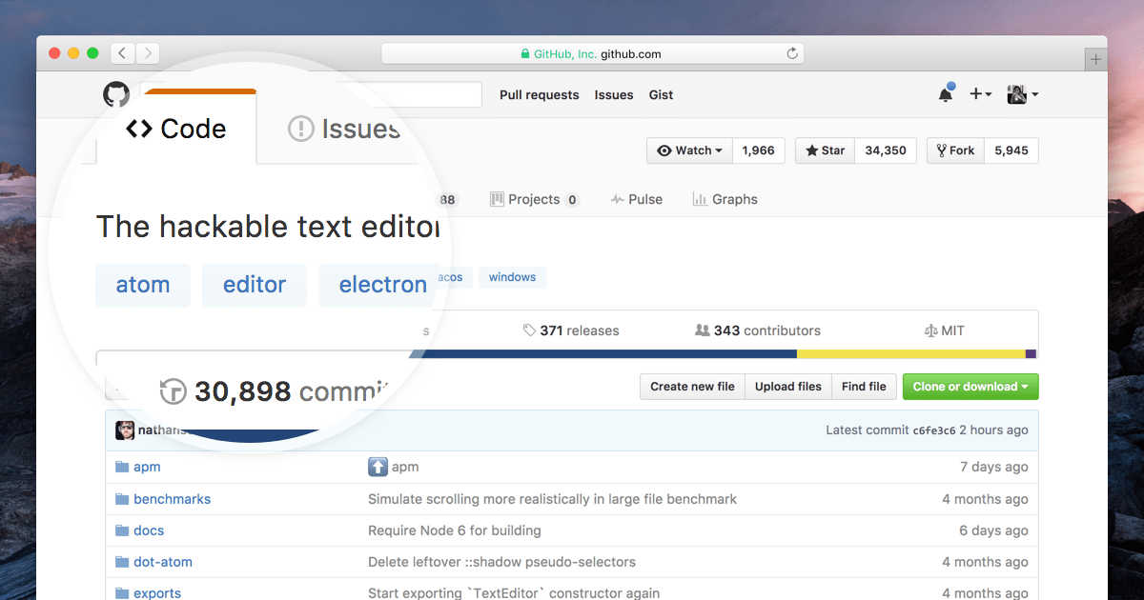Click the contributors people icon

(x=701, y=330)
